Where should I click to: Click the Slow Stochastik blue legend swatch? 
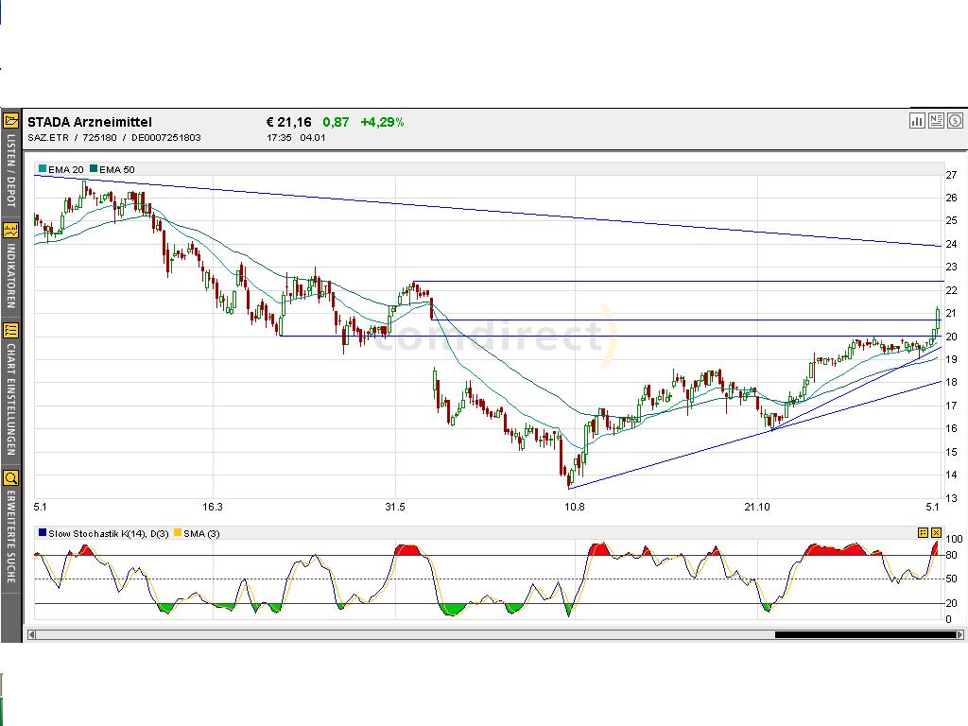pos(43,532)
